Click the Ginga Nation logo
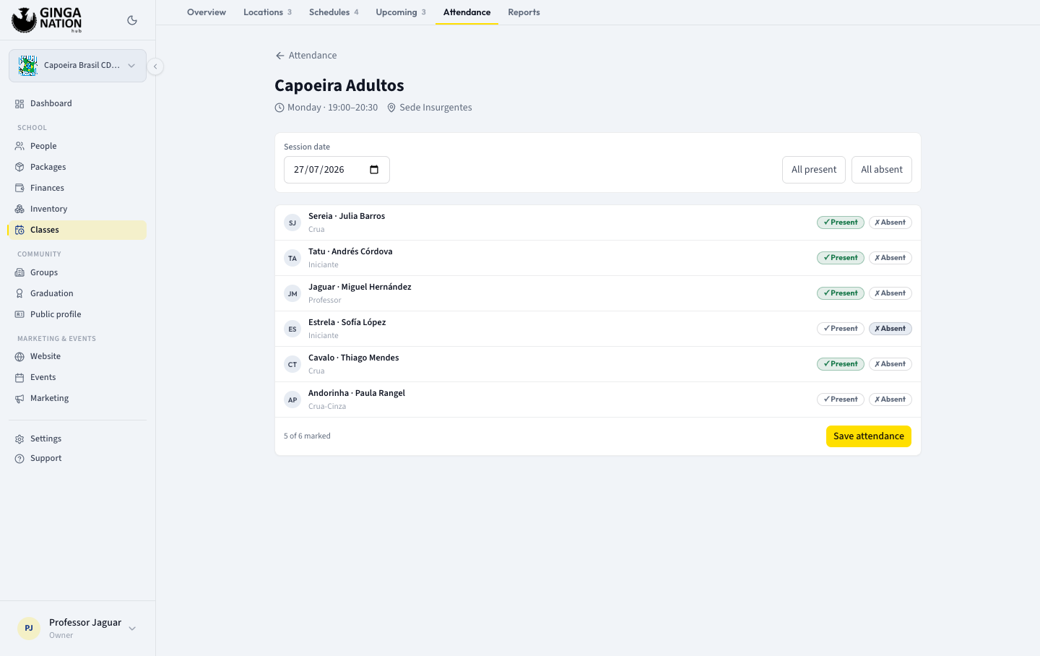Viewport: 1040px width, 656px height. [47, 20]
